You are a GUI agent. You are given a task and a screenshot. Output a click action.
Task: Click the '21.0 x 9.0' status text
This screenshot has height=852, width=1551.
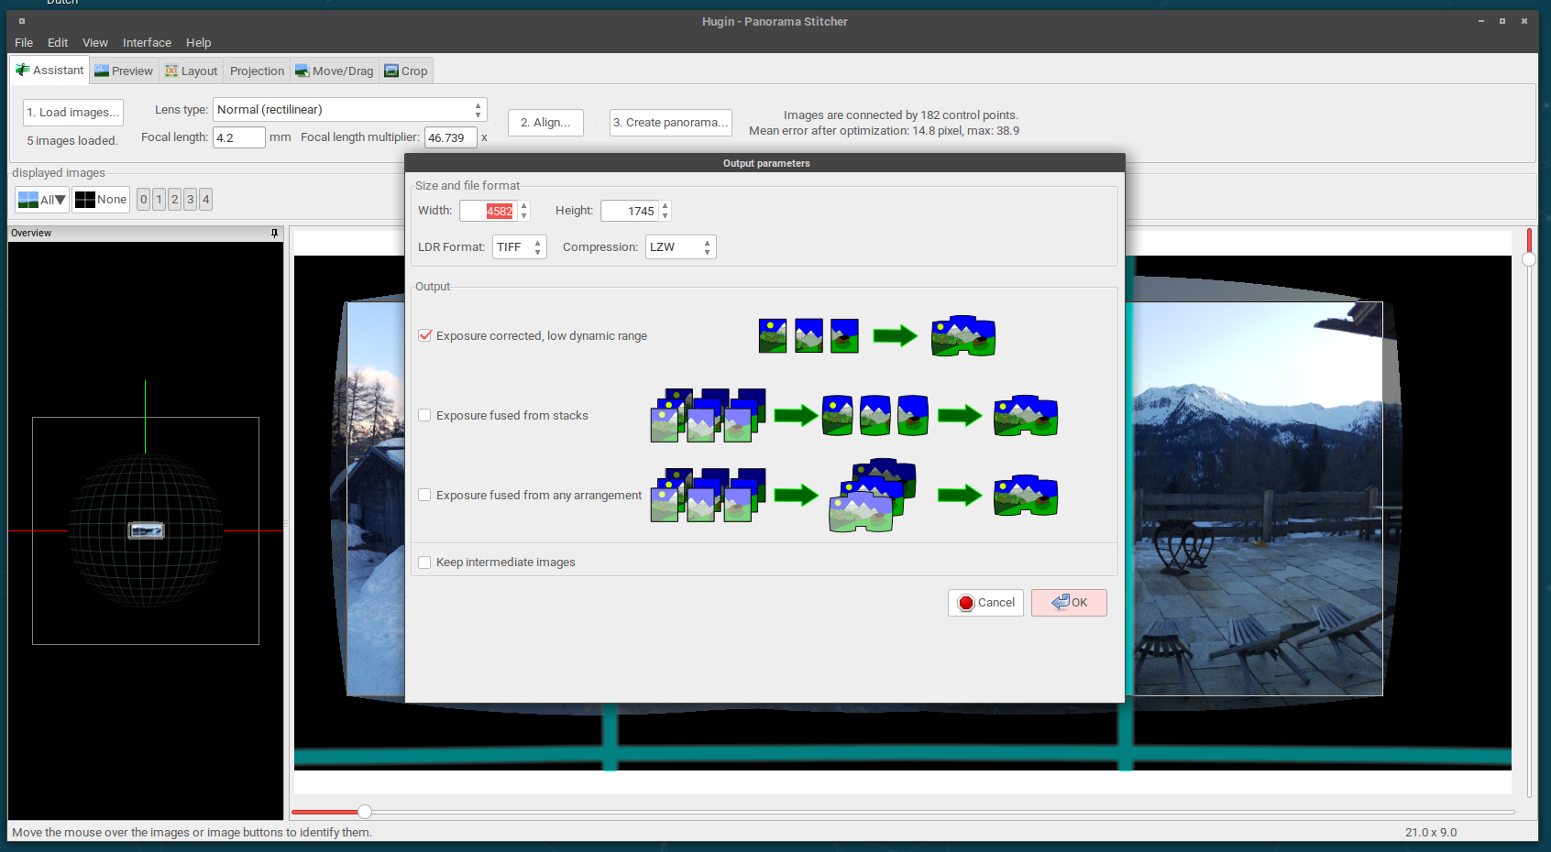click(x=1431, y=833)
